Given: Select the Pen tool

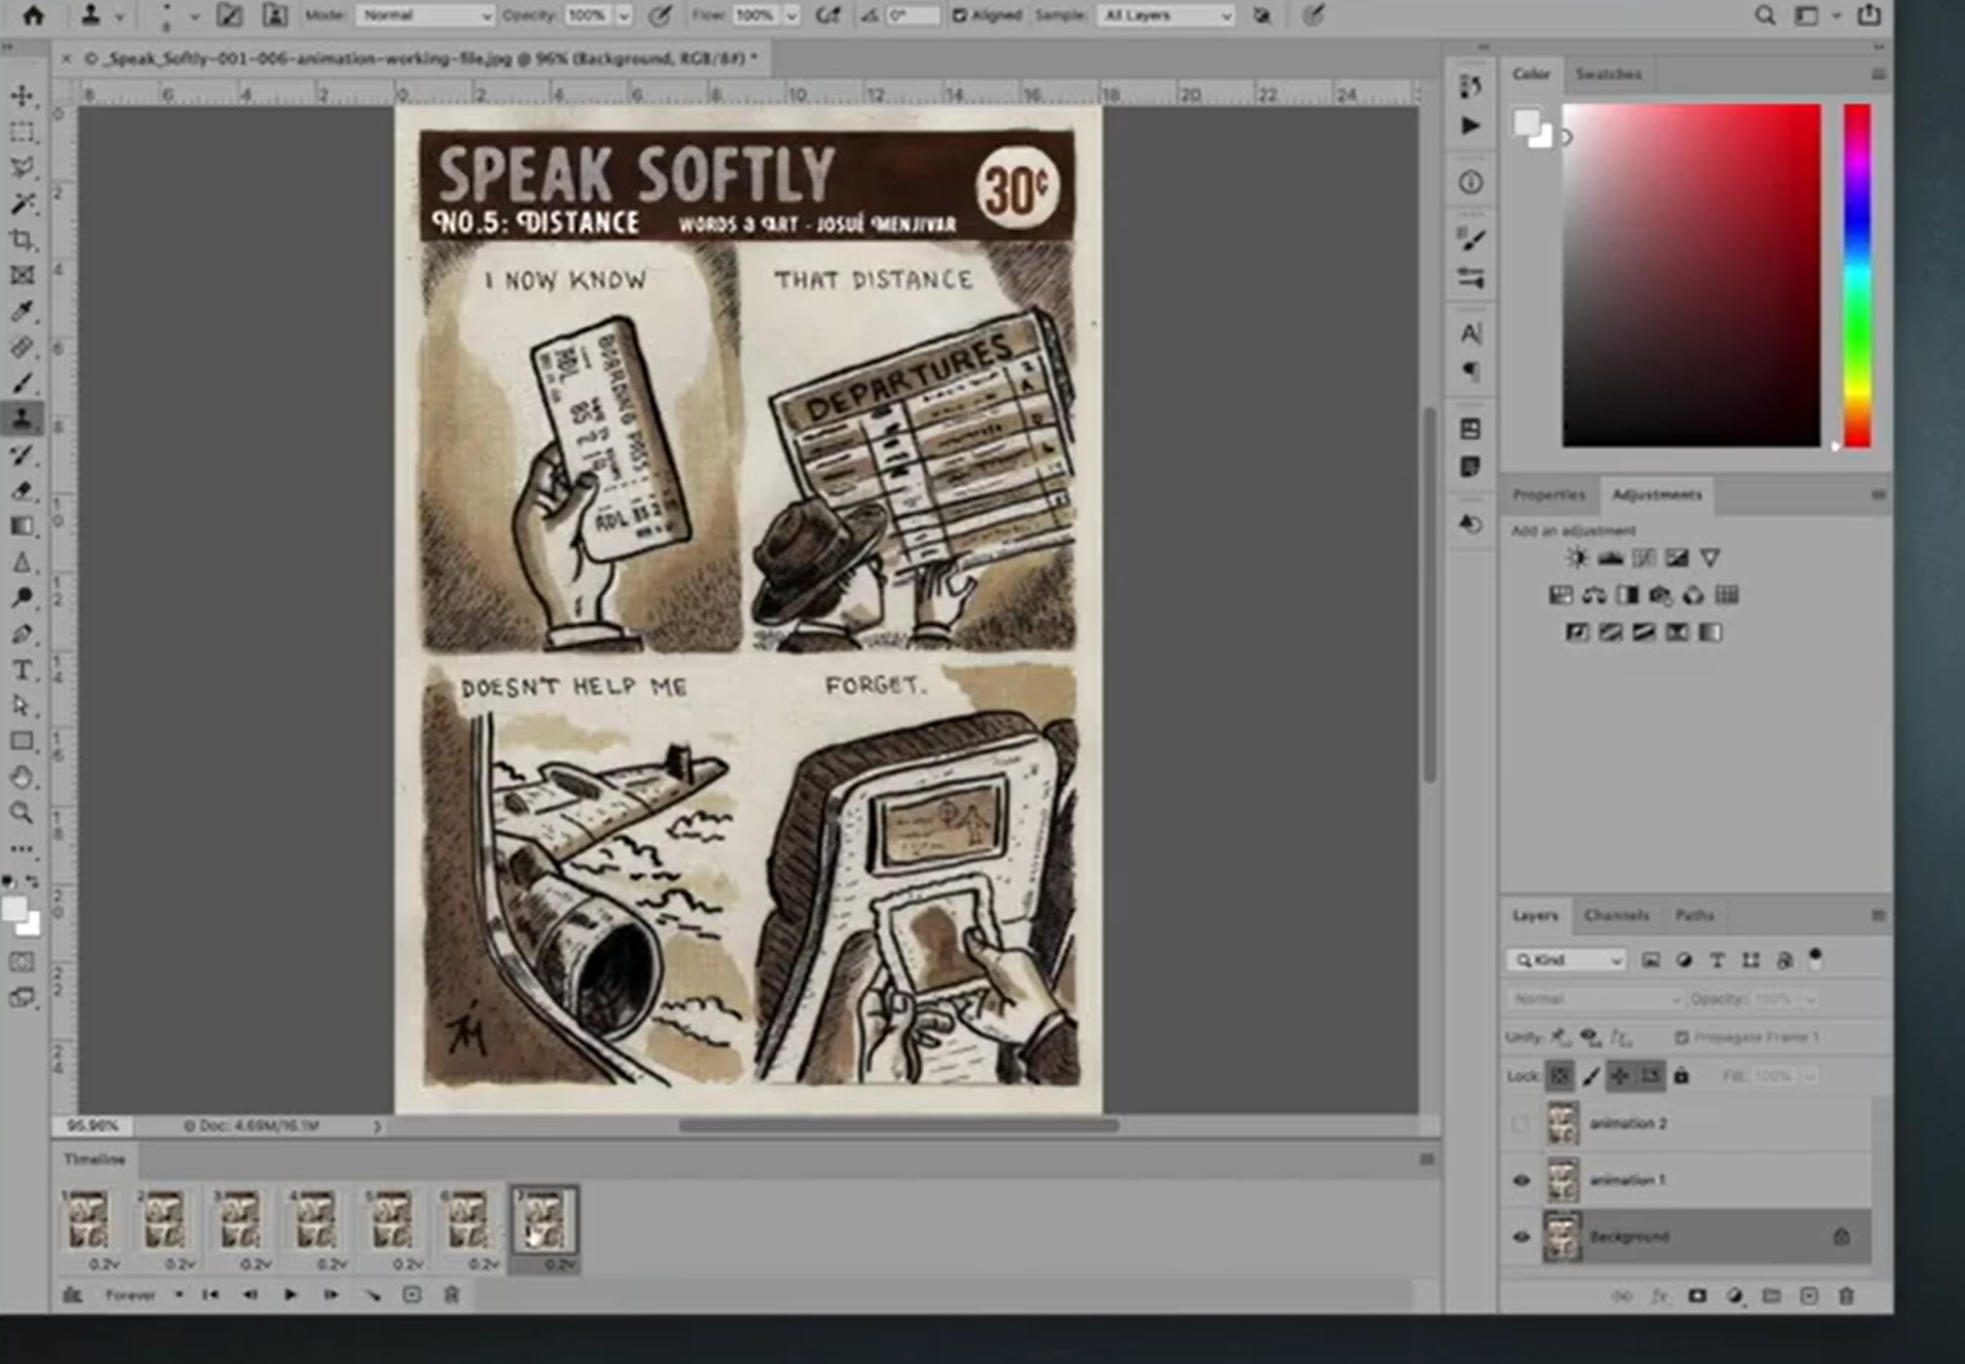Looking at the screenshot, I should (x=22, y=633).
